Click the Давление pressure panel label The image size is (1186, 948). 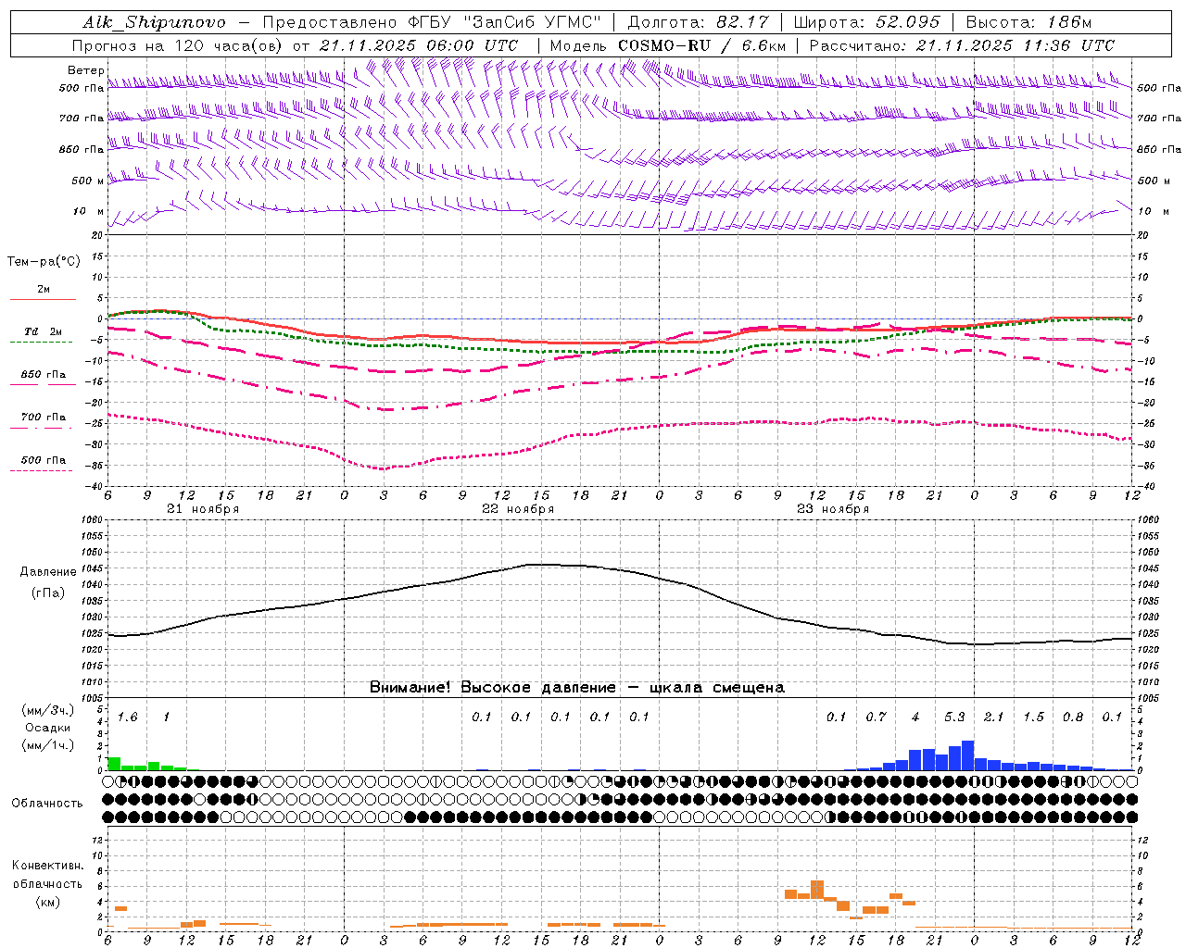pos(47,572)
